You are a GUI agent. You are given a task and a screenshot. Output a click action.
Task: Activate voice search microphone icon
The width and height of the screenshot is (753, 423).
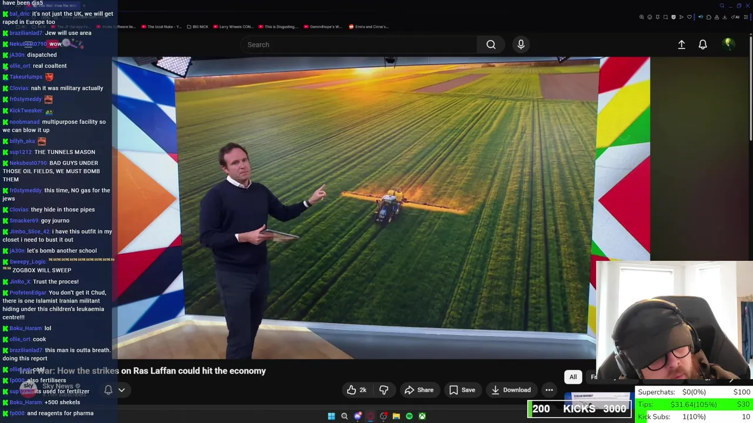coord(521,45)
